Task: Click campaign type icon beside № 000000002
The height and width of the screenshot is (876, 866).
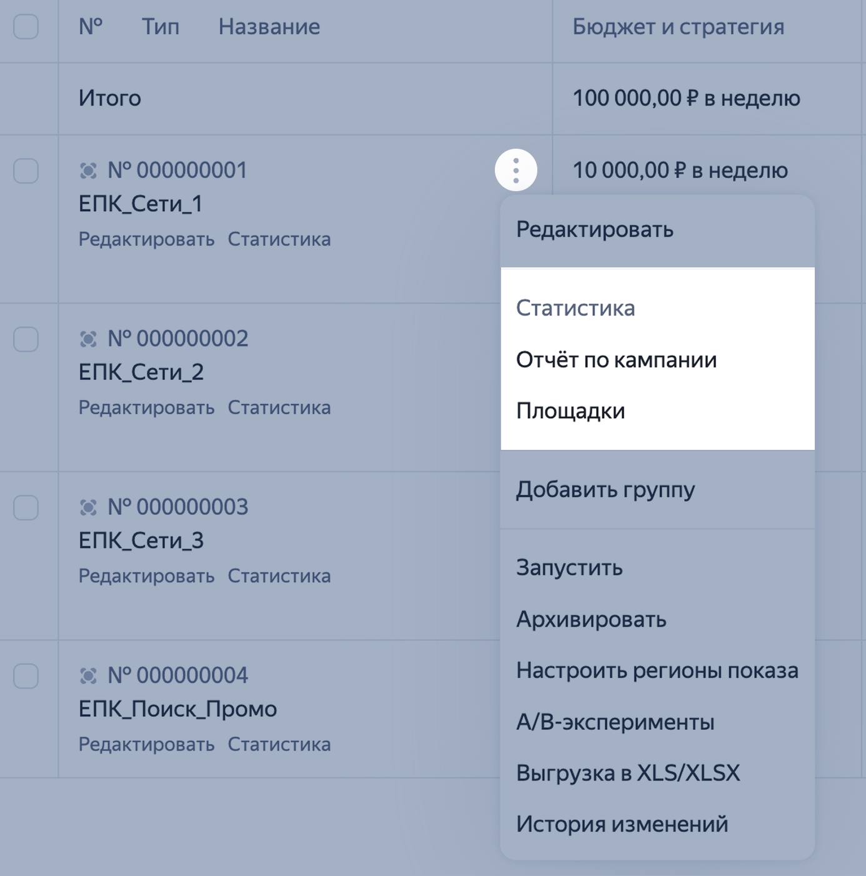Action: [89, 339]
